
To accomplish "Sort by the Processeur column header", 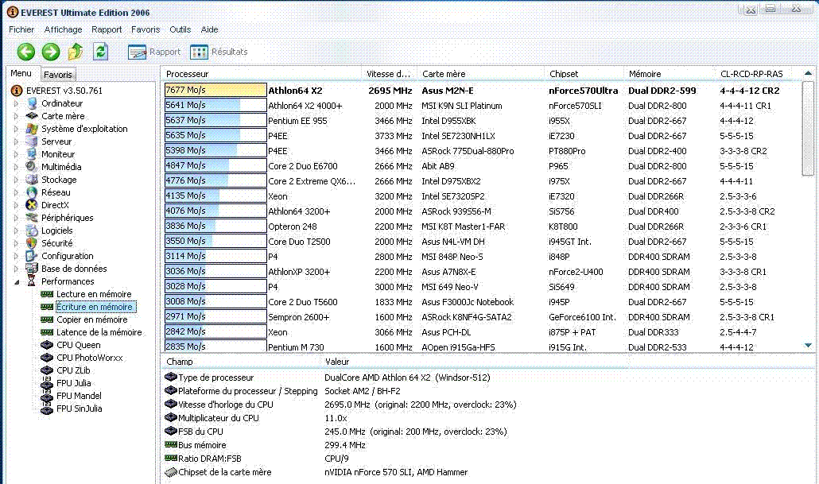I will [x=261, y=74].
